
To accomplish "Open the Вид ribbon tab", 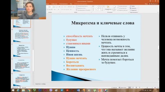I will 71,4.
